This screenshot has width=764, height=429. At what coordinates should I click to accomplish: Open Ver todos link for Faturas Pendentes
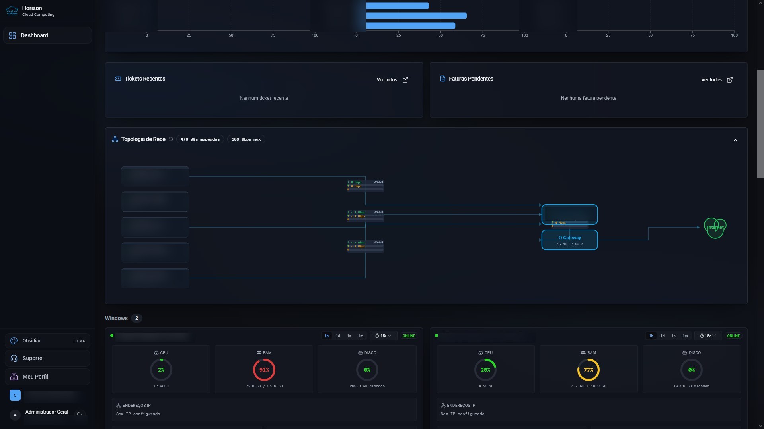pyautogui.click(x=711, y=80)
